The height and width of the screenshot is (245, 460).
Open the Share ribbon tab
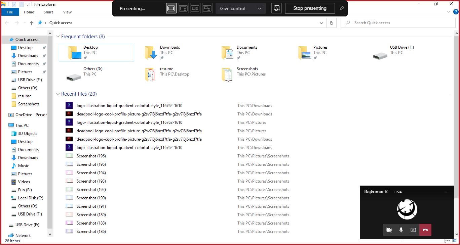[48, 12]
